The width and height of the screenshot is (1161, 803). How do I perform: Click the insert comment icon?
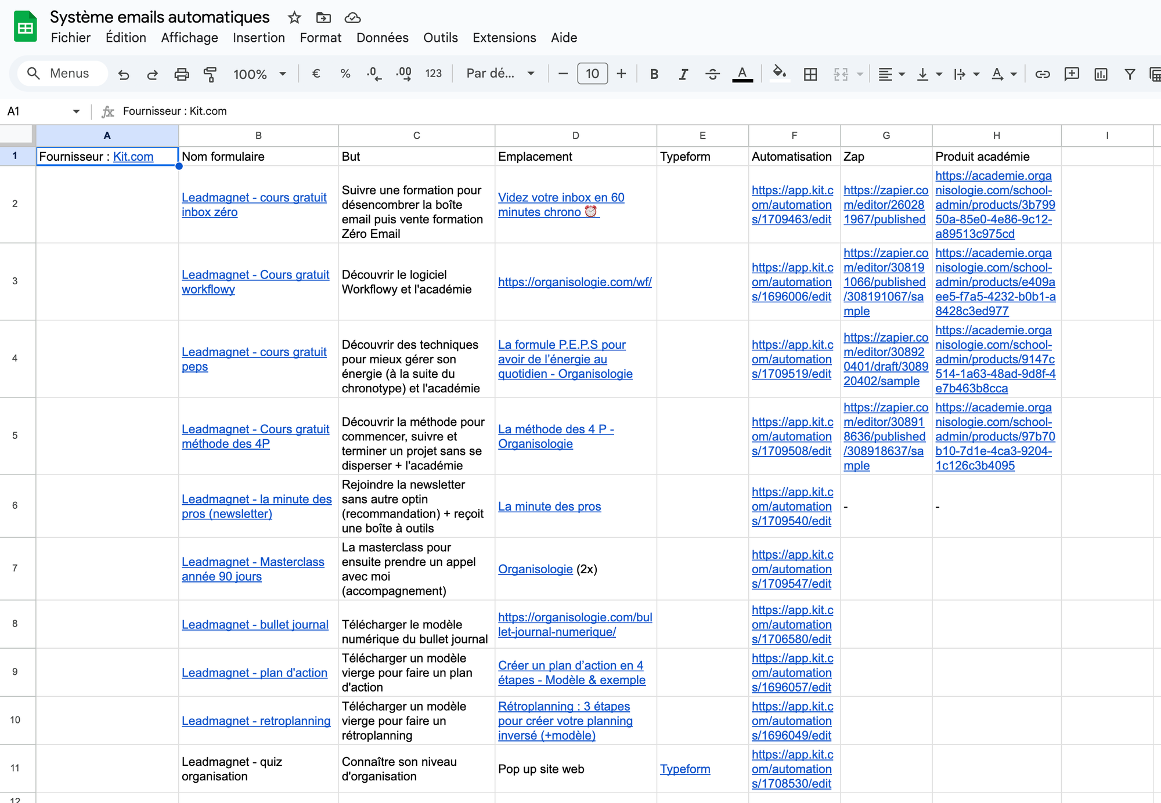pos(1072,74)
